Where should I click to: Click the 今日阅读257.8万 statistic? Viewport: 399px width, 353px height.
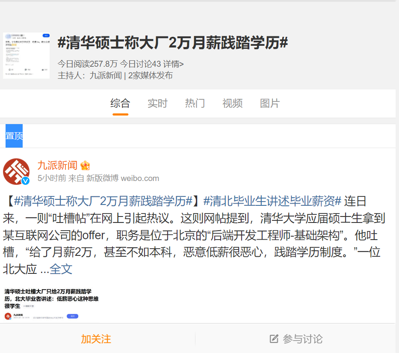[x=88, y=64]
